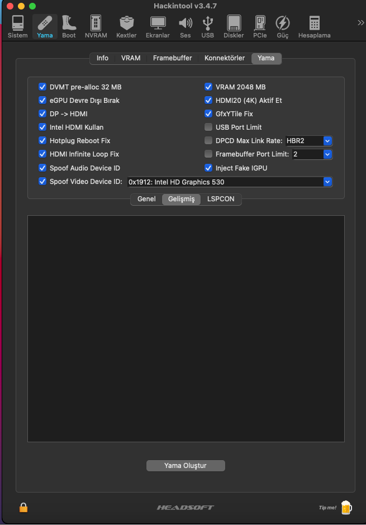Click the Yama Oluştur button
This screenshot has height=525, width=366.
[x=186, y=466]
